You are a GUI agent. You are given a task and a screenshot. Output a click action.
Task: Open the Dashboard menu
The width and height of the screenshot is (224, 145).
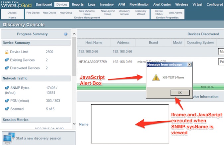pos(44,4)
